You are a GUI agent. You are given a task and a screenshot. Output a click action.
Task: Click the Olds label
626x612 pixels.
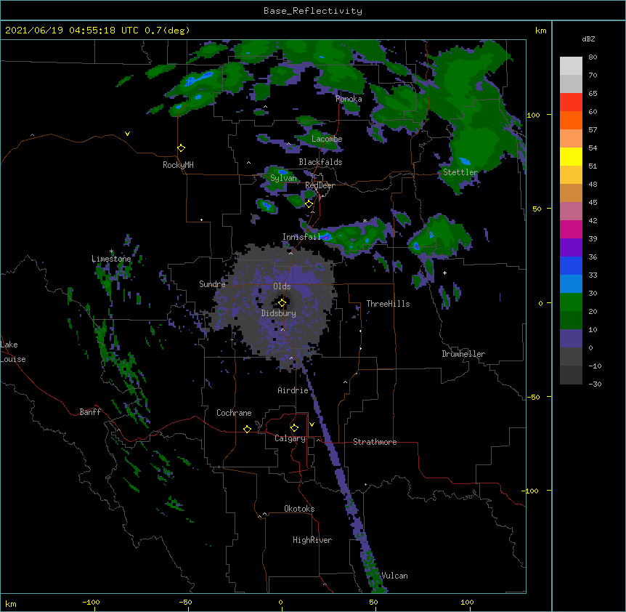(x=282, y=286)
